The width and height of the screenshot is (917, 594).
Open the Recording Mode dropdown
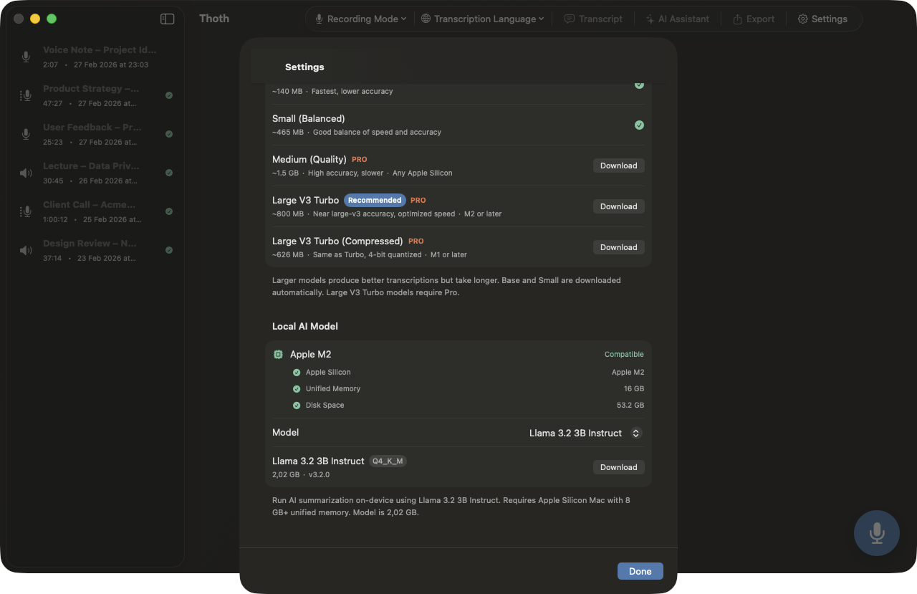pos(361,19)
